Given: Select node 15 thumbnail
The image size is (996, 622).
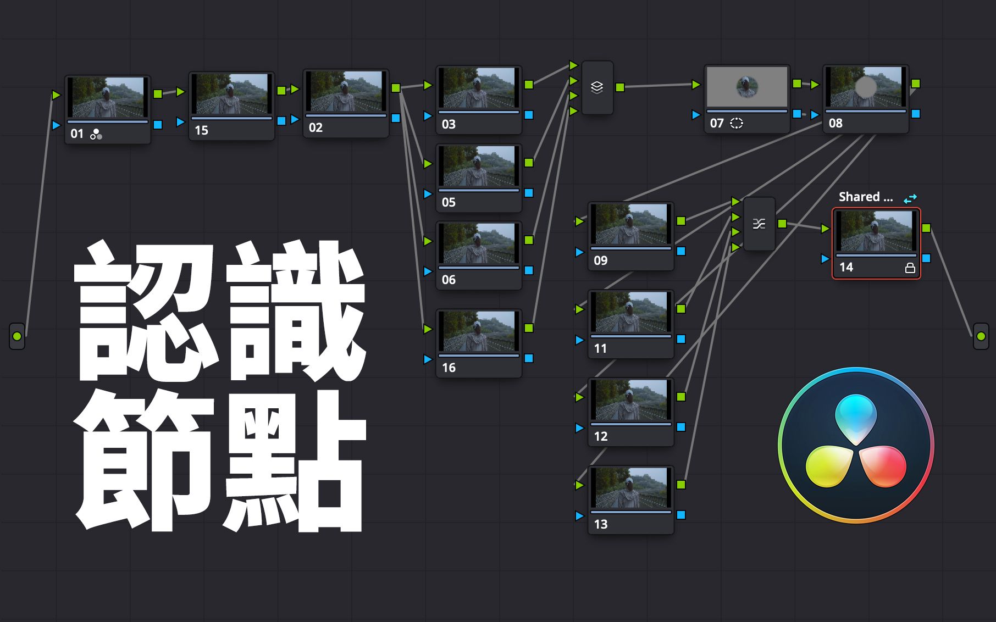Looking at the screenshot, I should coord(231,94).
